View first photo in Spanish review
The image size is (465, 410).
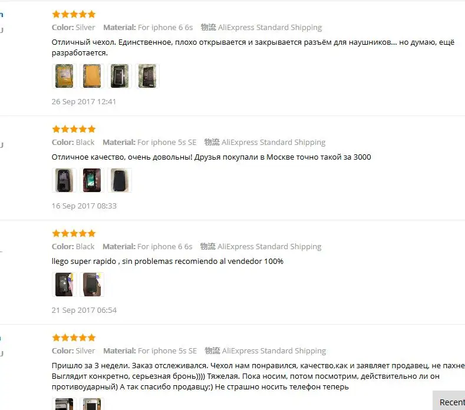(x=64, y=285)
